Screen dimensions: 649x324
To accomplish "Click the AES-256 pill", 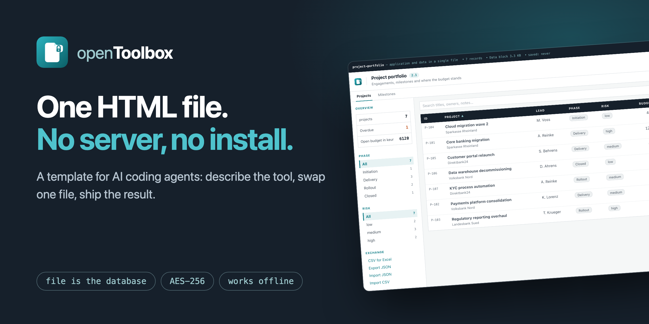I will [x=187, y=281].
